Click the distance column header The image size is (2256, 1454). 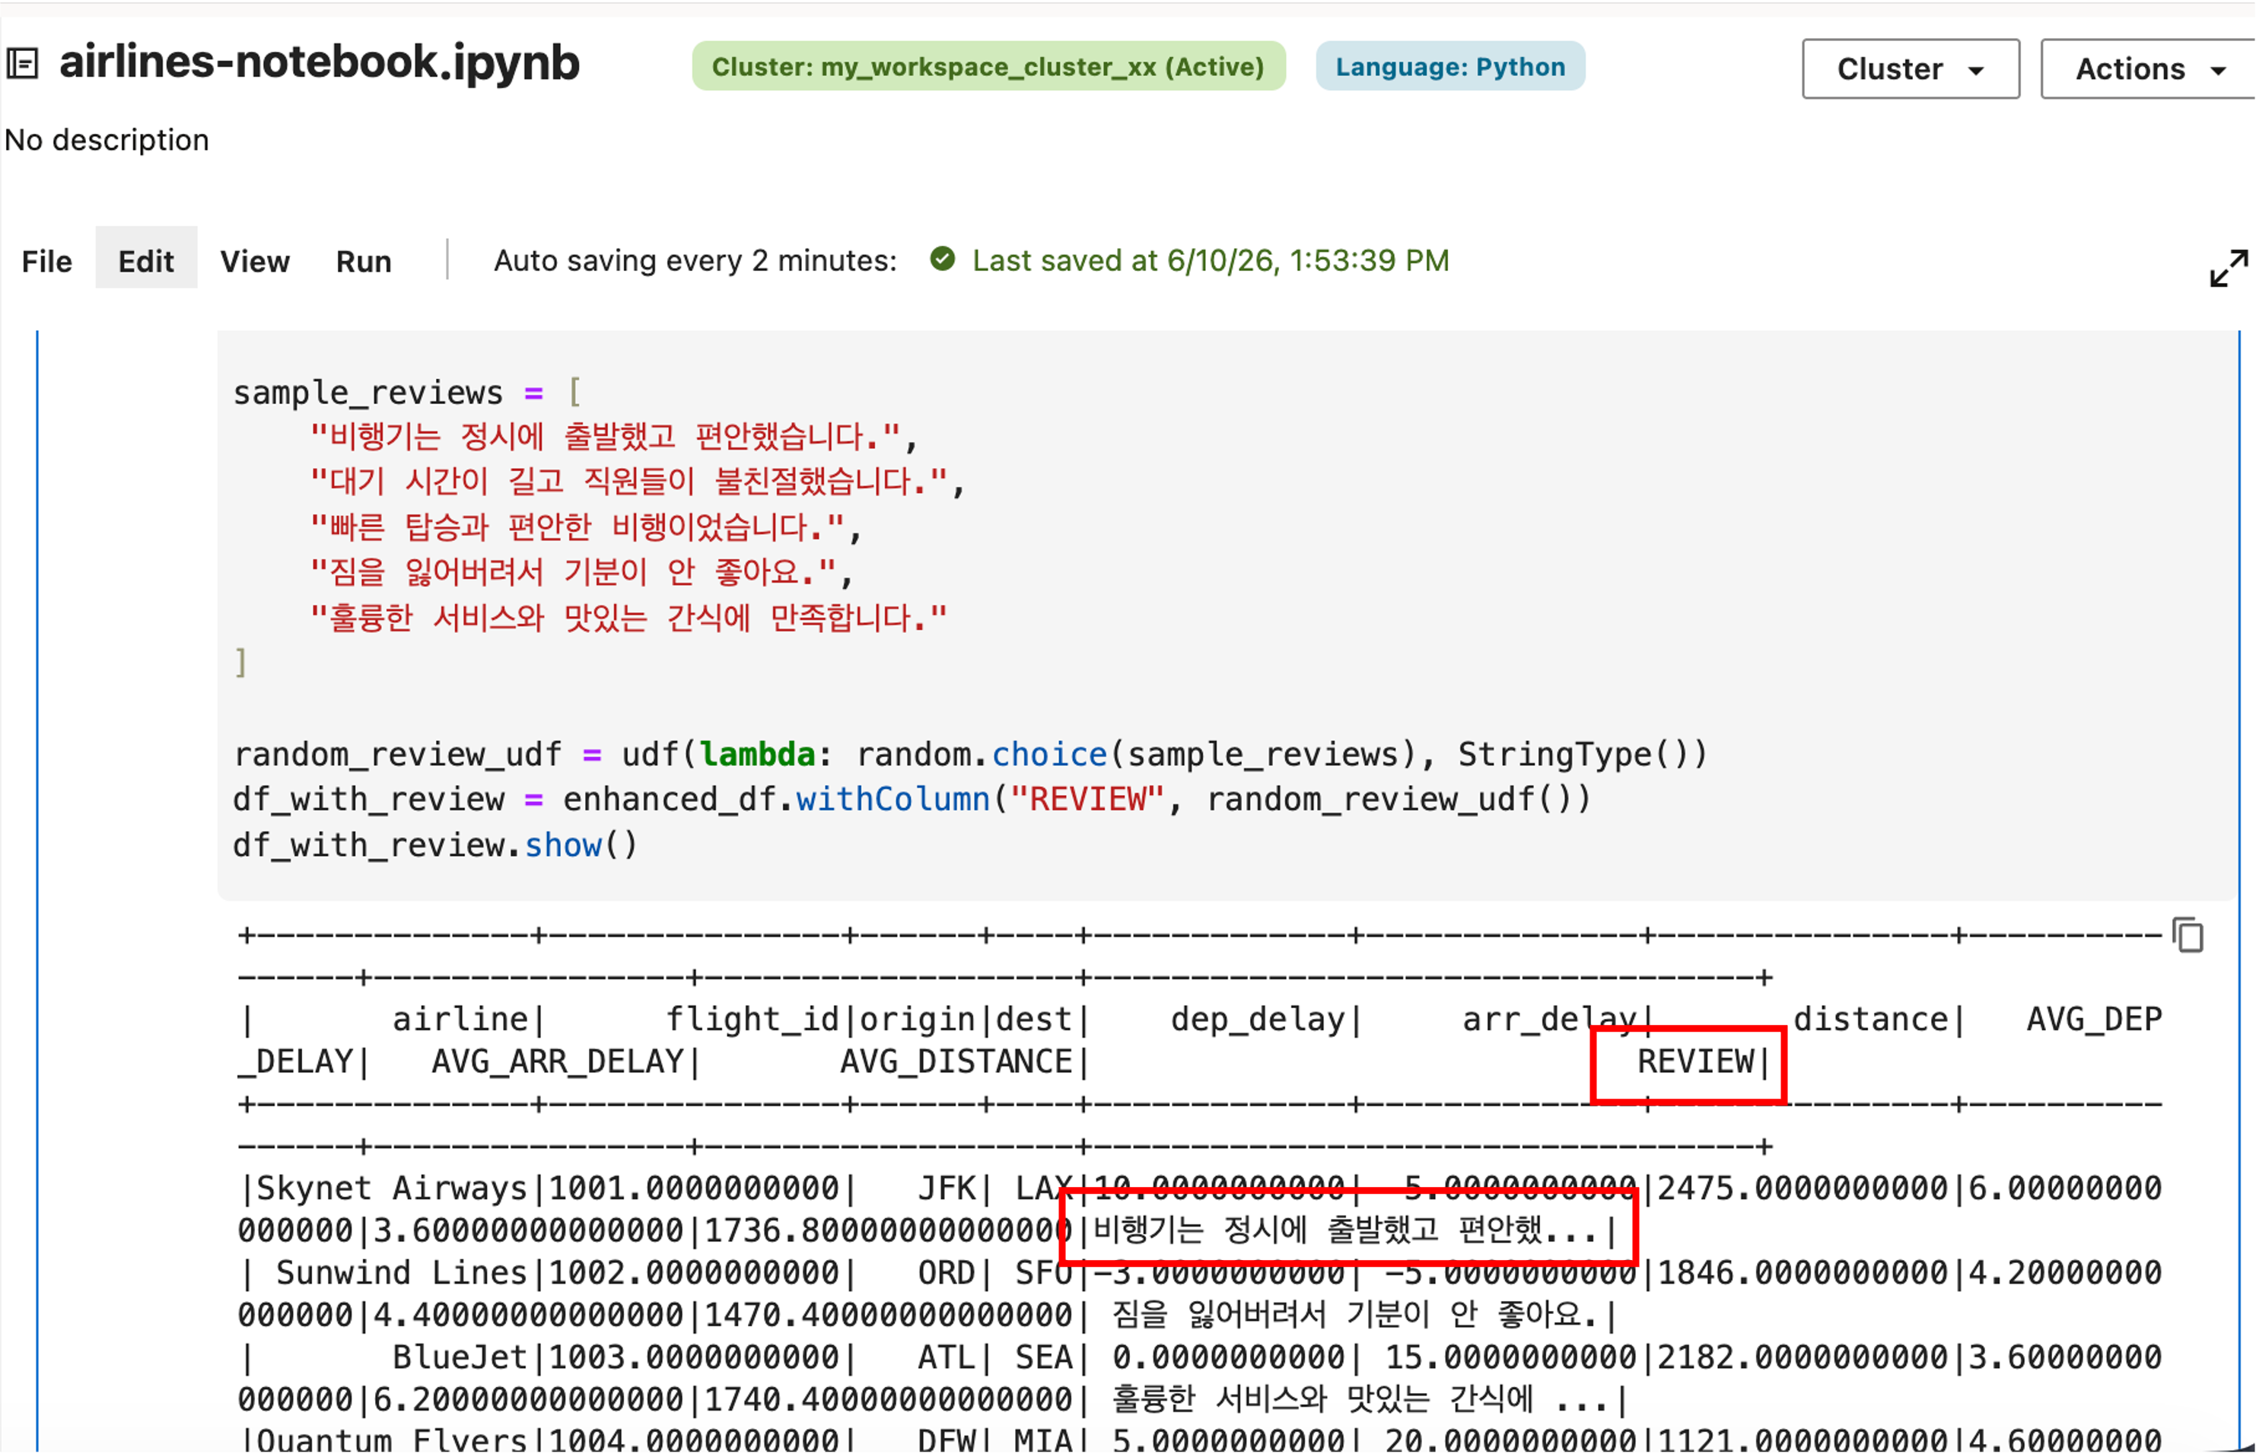tap(1870, 1020)
